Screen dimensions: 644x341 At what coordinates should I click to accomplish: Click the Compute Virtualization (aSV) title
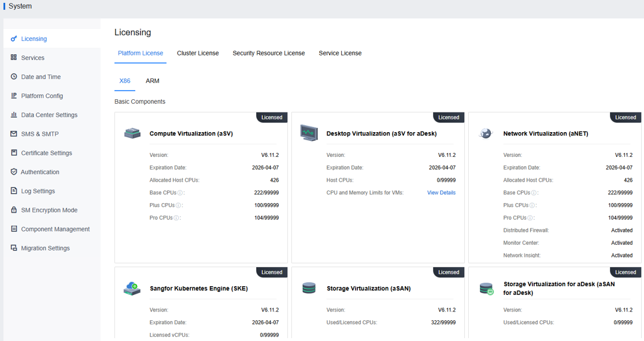(191, 134)
